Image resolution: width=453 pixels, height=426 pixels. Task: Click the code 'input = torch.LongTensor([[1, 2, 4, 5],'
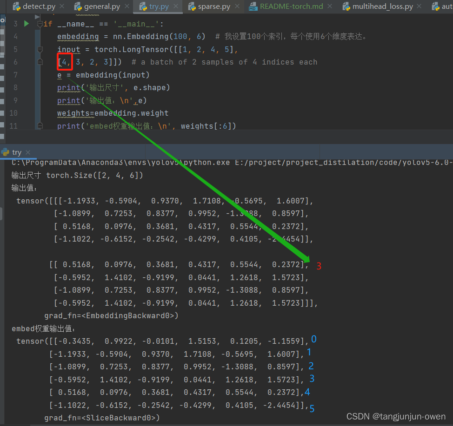point(147,50)
